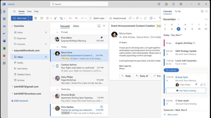This screenshot has width=211, height=118.
Task: Archive the selected message from toolbar
Action: [42, 18]
